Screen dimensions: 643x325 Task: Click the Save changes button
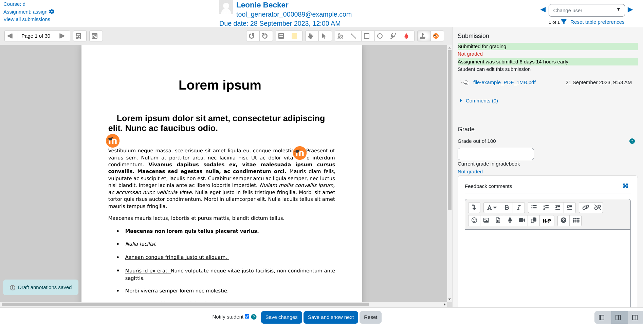281,317
